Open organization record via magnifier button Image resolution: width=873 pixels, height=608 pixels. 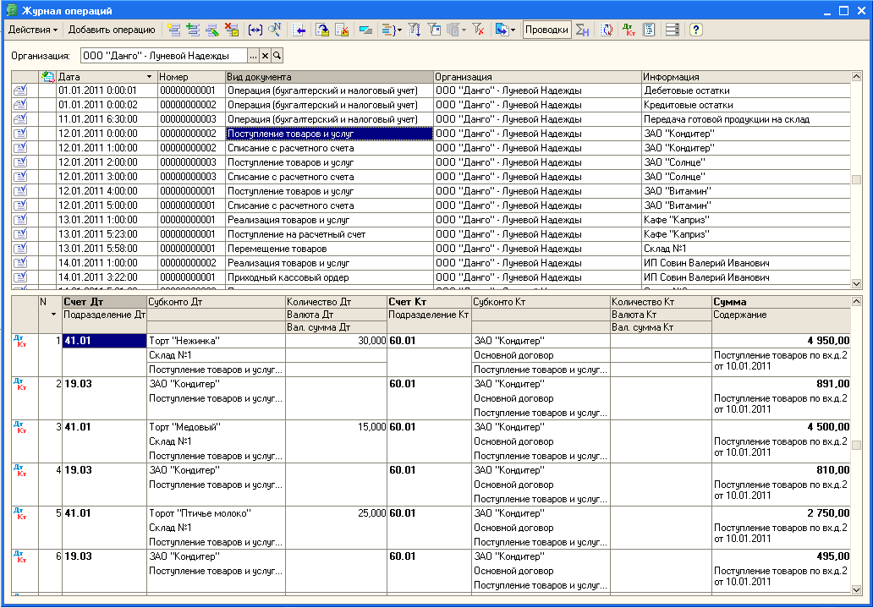(277, 56)
